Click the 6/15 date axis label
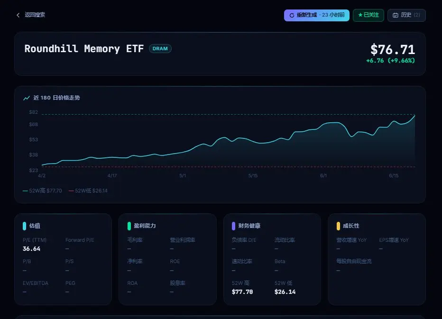 394,175
